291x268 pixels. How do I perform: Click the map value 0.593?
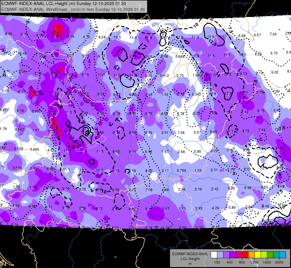(x=17, y=168)
